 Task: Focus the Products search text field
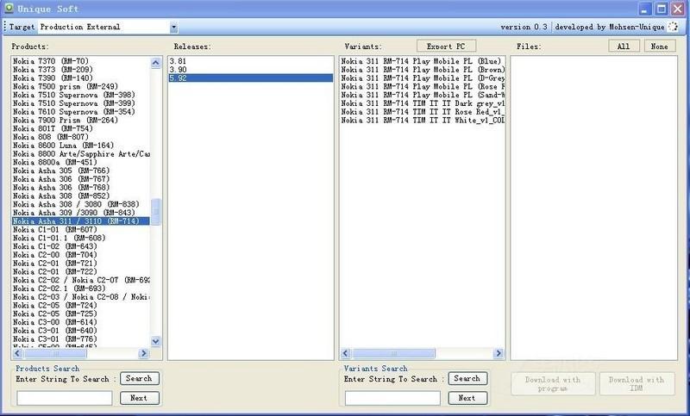point(65,398)
